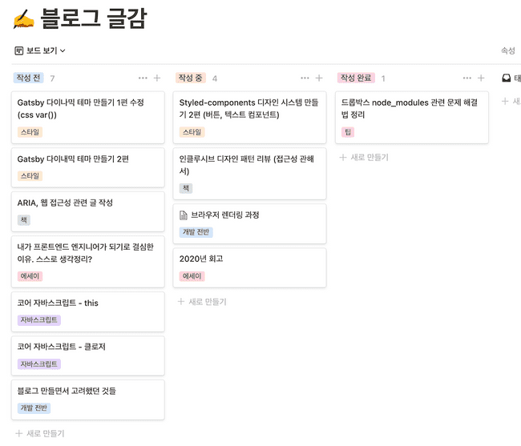Open card 드롭박스 node_modules 관련 문제 해결법 정리
Screen dimensions: 521x446
pyautogui.click(x=412, y=118)
